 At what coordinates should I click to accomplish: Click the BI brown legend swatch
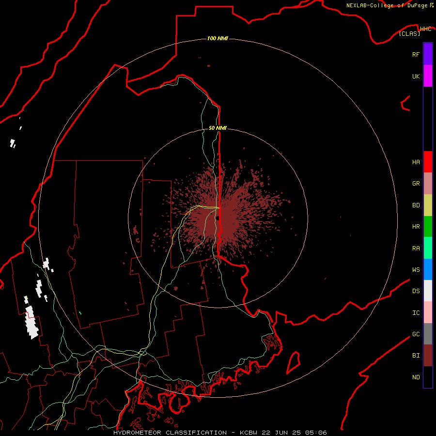click(x=428, y=356)
